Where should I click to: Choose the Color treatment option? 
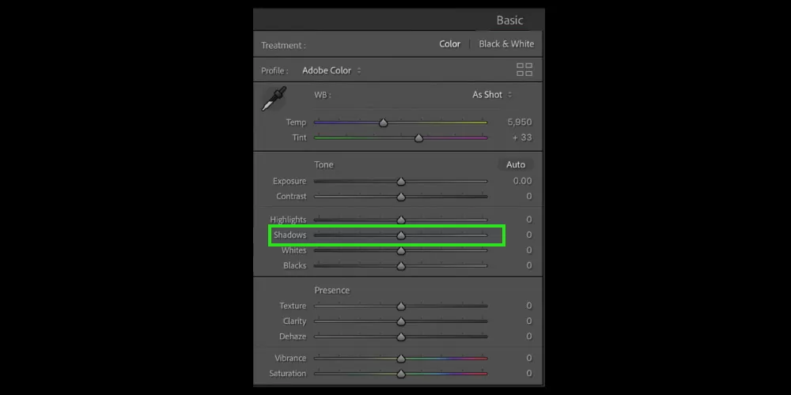point(449,44)
